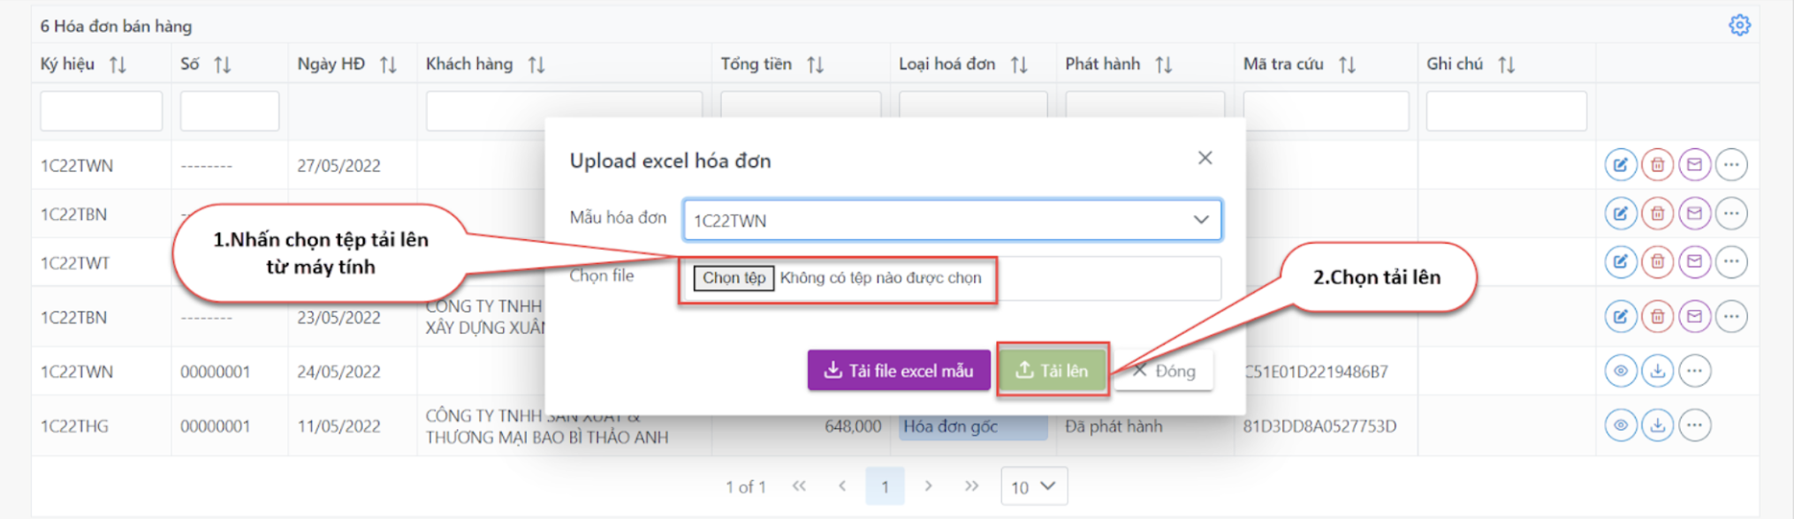1794x519 pixels.
Task: Sort table by Số column
Action: point(223,64)
